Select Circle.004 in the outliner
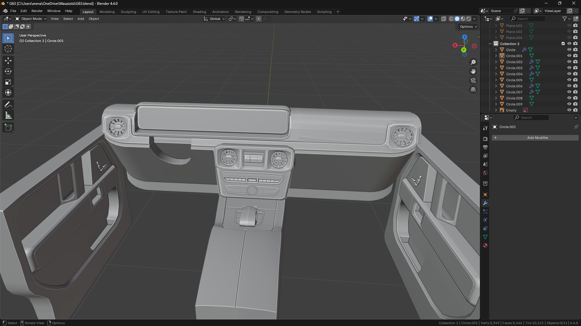Viewport: 581px width, 326px height. coord(514,74)
